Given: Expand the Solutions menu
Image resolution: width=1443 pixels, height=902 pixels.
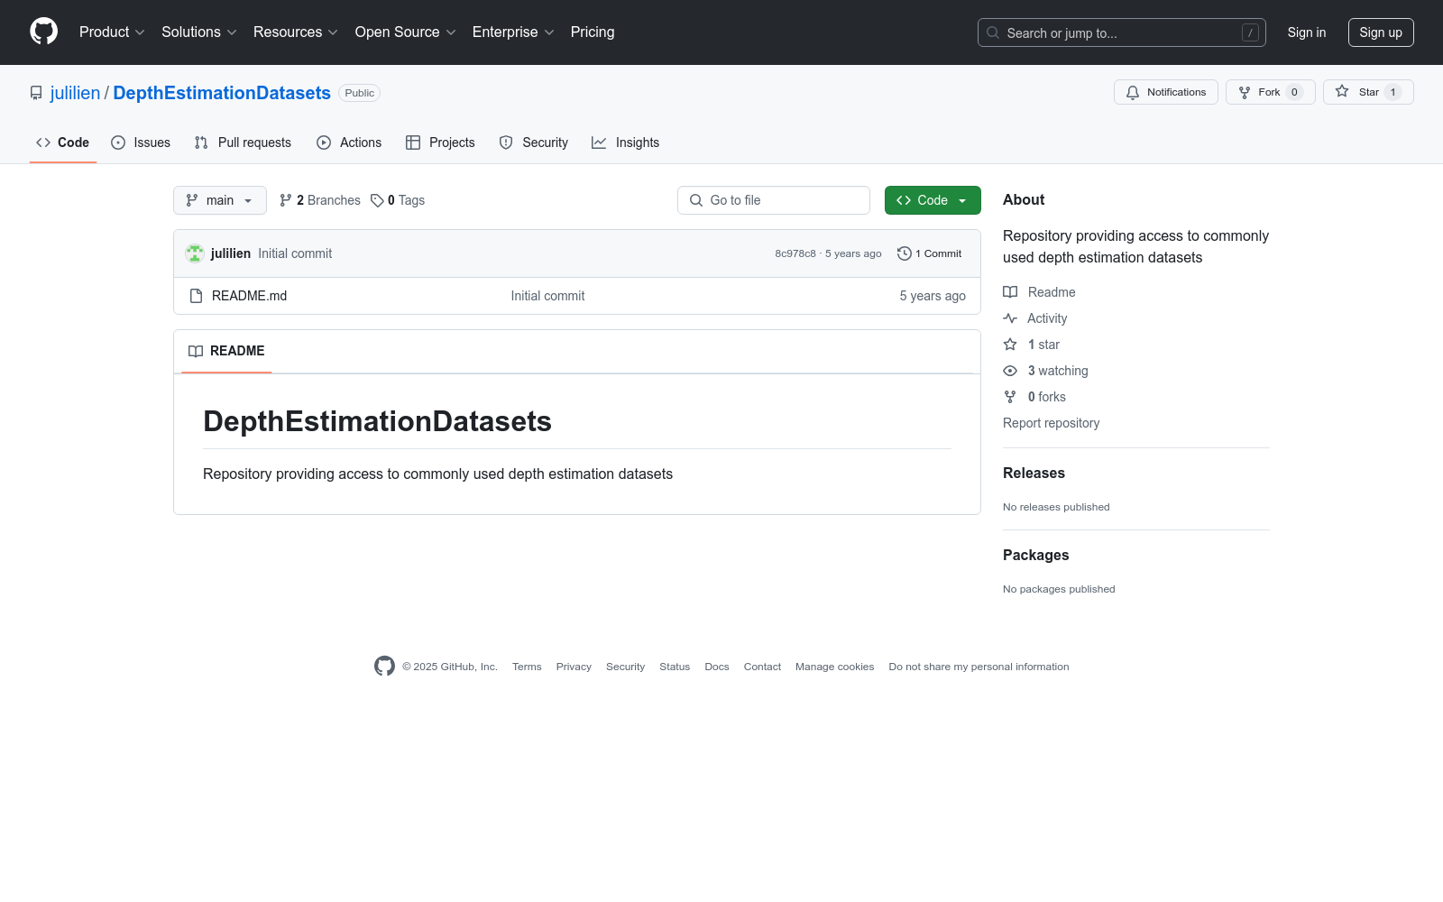Looking at the screenshot, I should [x=199, y=32].
